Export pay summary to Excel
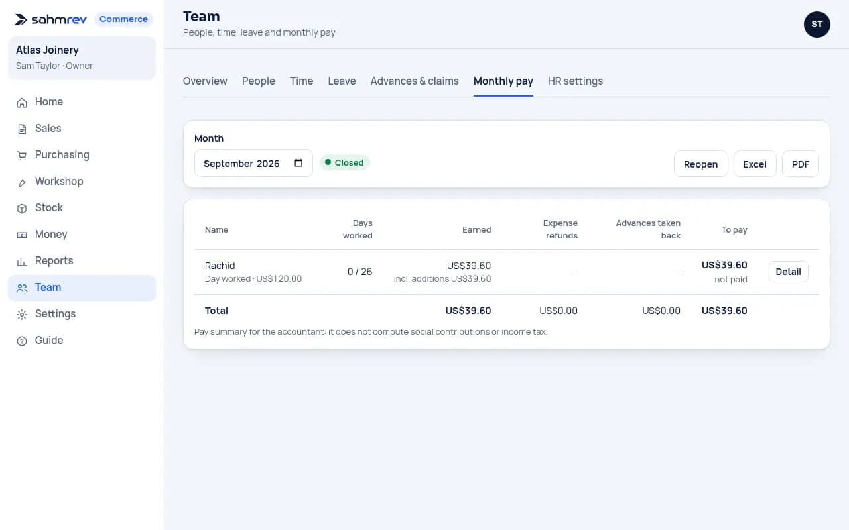 [755, 164]
